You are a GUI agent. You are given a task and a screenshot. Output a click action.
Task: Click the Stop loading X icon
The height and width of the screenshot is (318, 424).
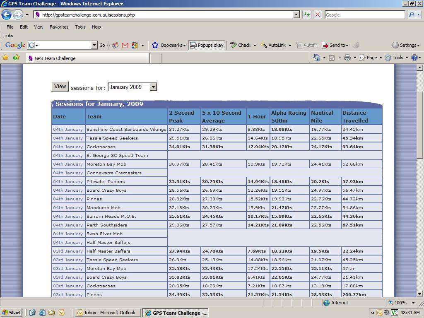pos(317,14)
